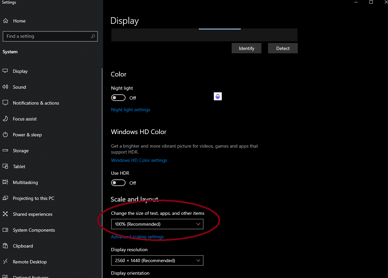Click the search magnifier icon
This screenshot has height=278, width=388.
point(93,36)
